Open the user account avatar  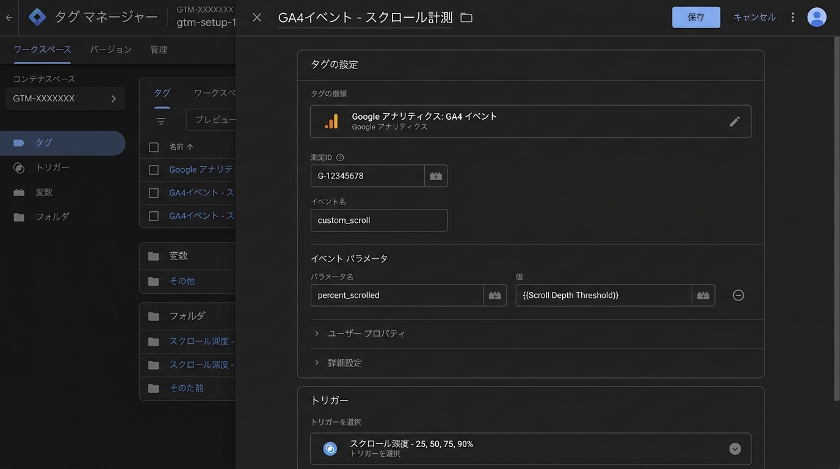[817, 17]
